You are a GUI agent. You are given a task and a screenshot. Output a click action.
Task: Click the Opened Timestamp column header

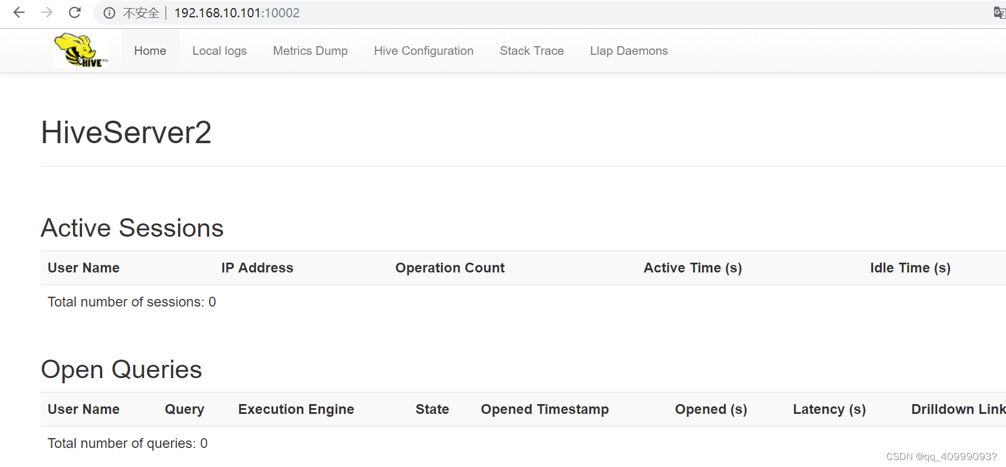pyautogui.click(x=545, y=409)
